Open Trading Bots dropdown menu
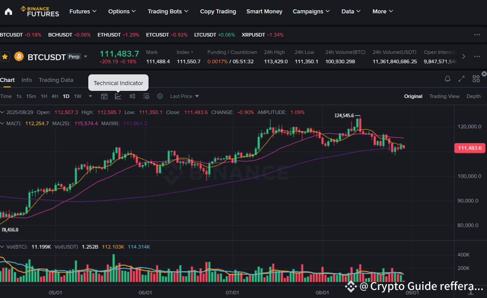The width and height of the screenshot is (487, 298). tap(168, 12)
